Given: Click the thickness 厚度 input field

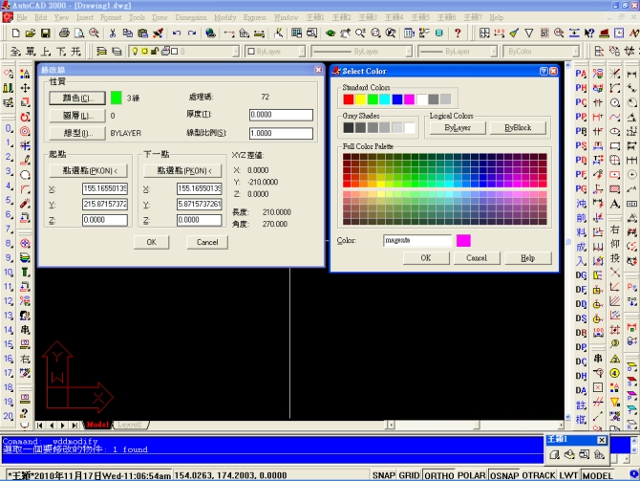Looking at the screenshot, I should 281,115.
